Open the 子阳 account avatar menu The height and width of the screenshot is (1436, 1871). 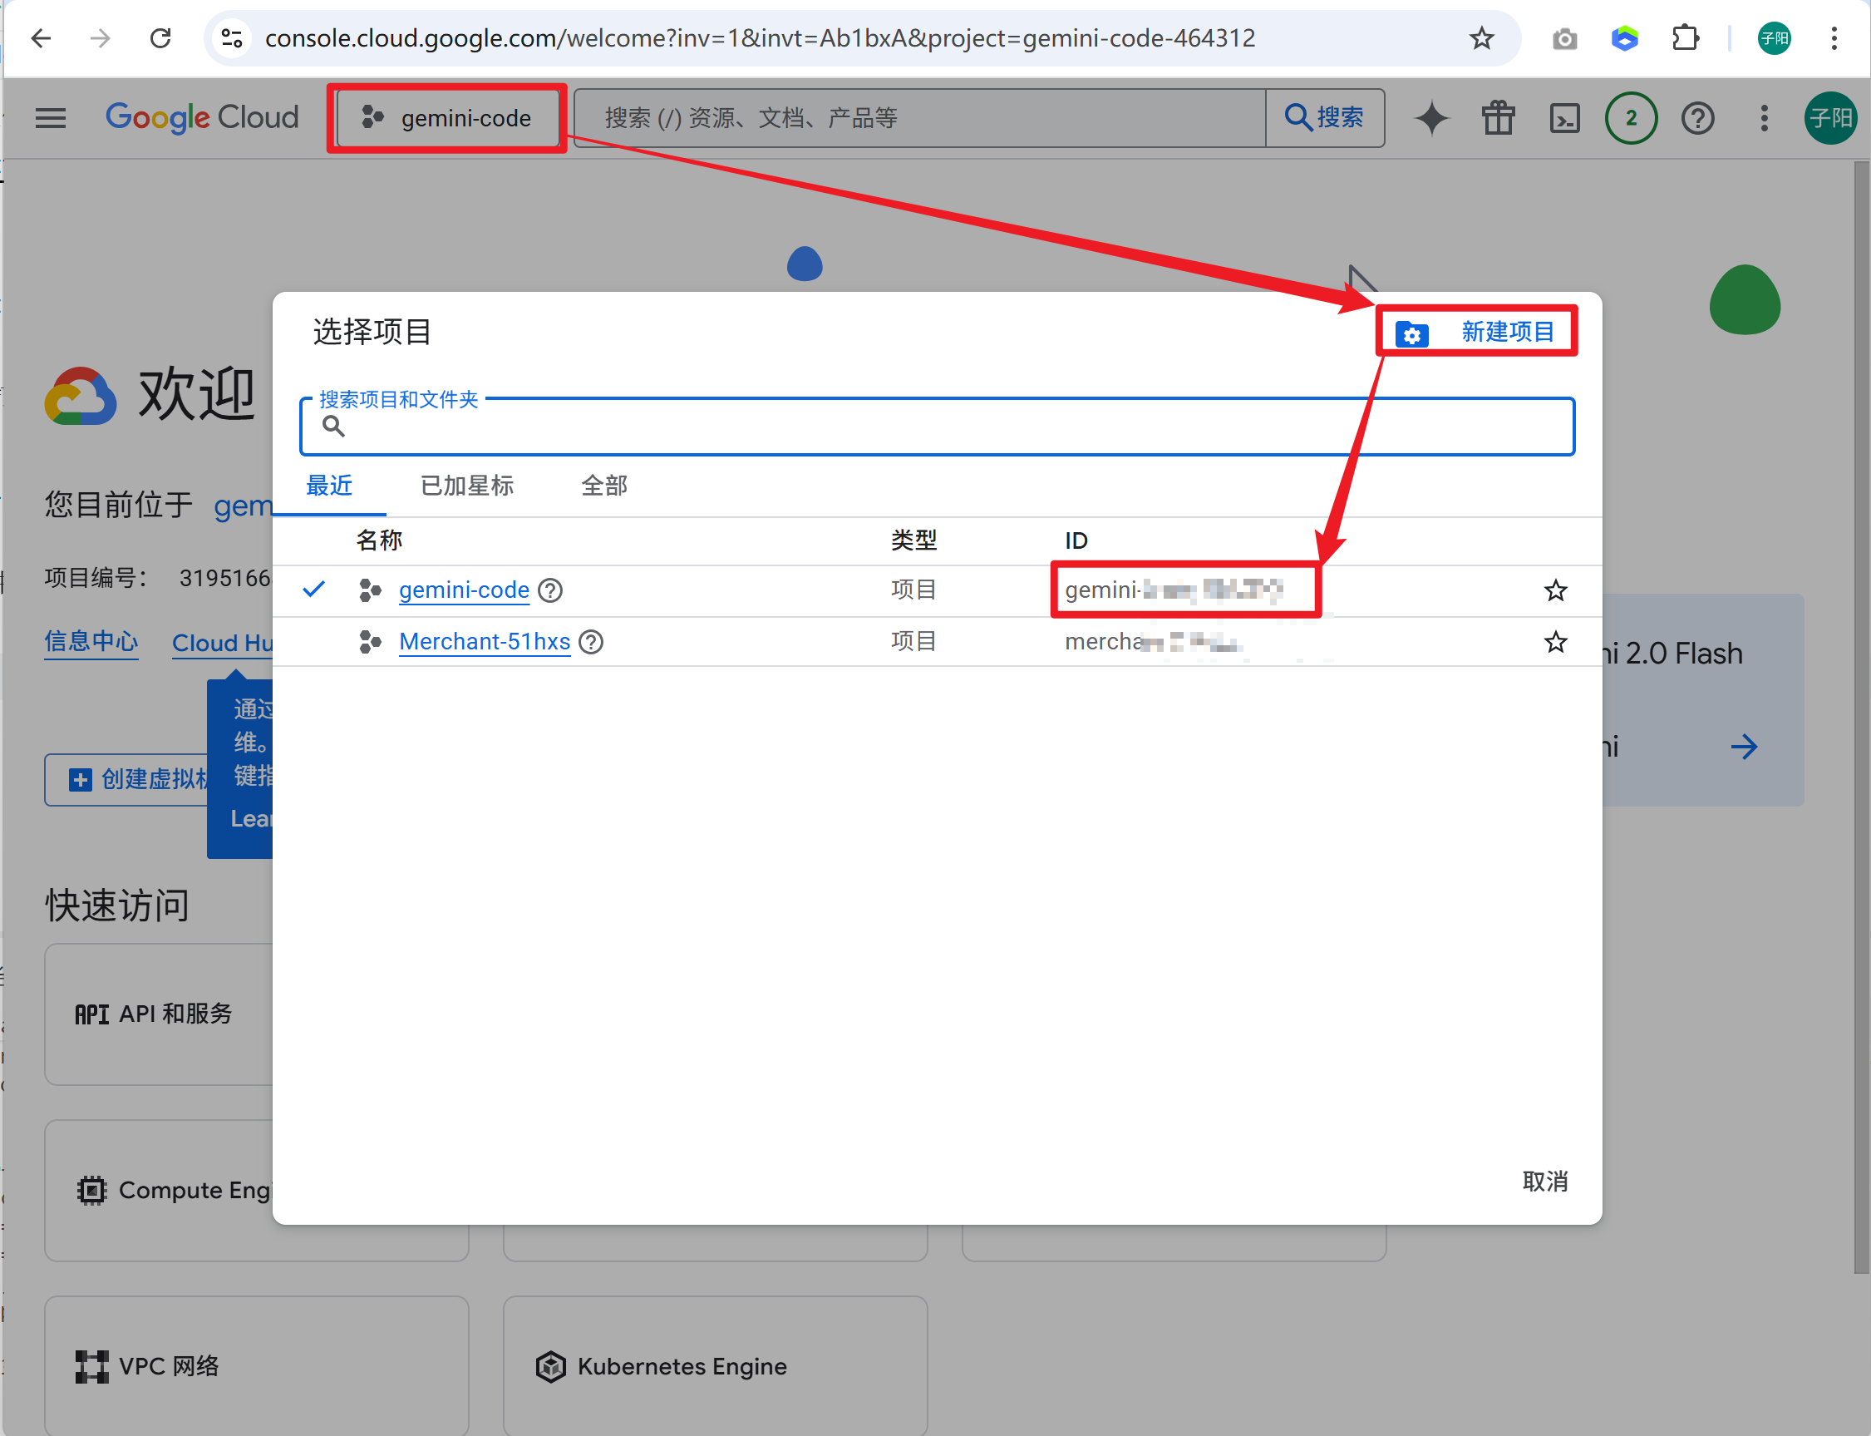click(1829, 118)
